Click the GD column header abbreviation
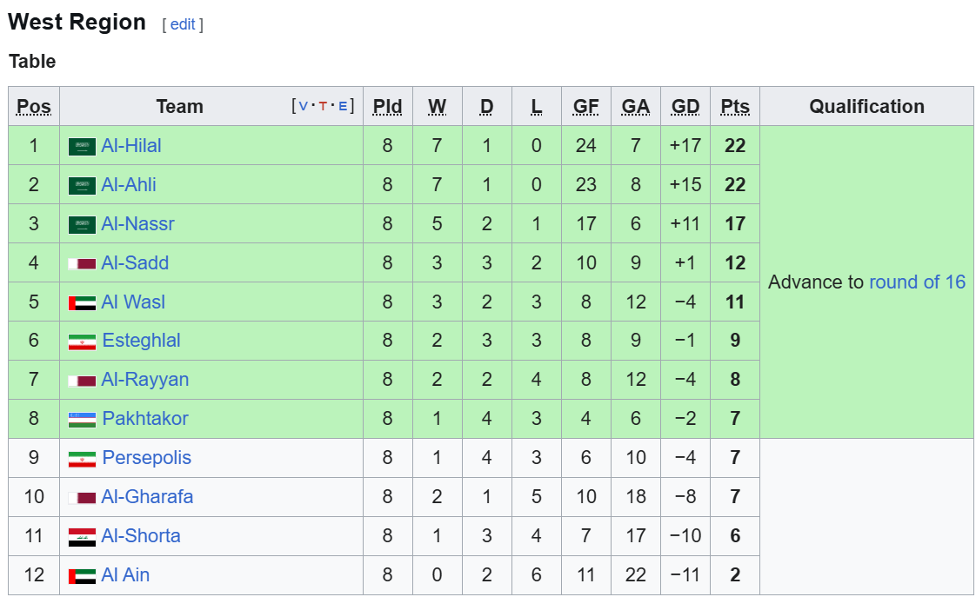The height and width of the screenshot is (597, 976). click(685, 106)
